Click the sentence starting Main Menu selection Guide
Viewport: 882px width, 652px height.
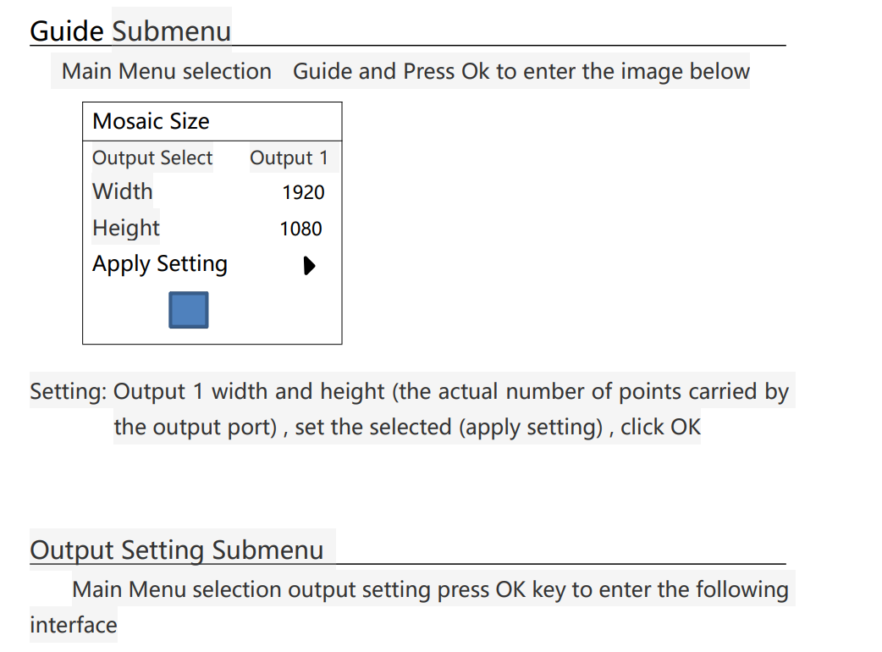pos(405,71)
